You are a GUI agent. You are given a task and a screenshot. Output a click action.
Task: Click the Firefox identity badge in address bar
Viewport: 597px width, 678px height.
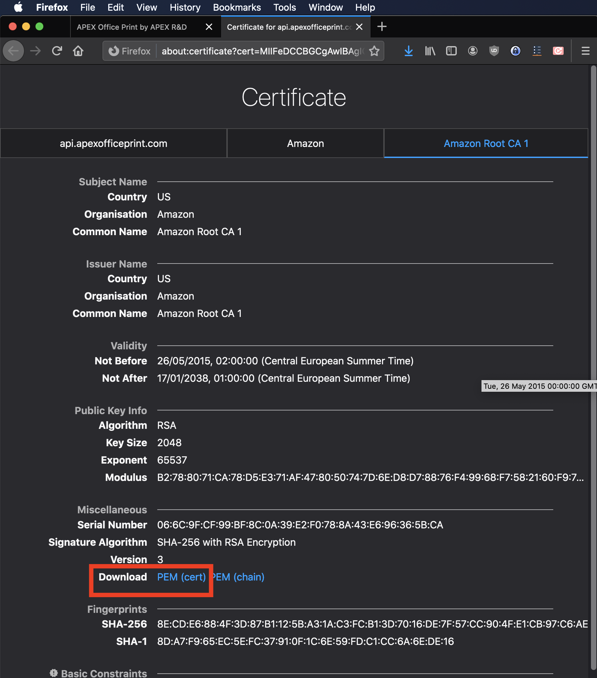pyautogui.click(x=130, y=51)
